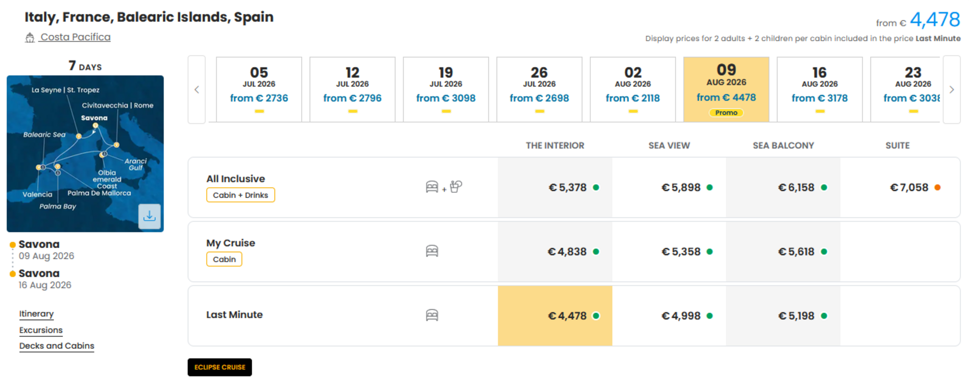Select the 02 Aug 2026 departure
Viewport: 969px width, 380px height.
pyautogui.click(x=633, y=90)
